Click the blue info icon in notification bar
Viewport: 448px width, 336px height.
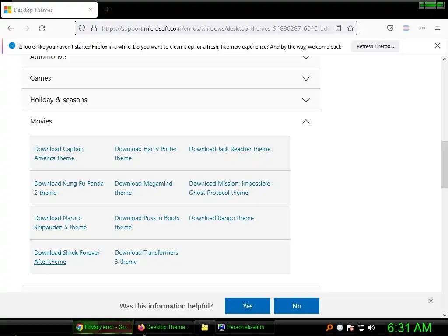(12, 45)
